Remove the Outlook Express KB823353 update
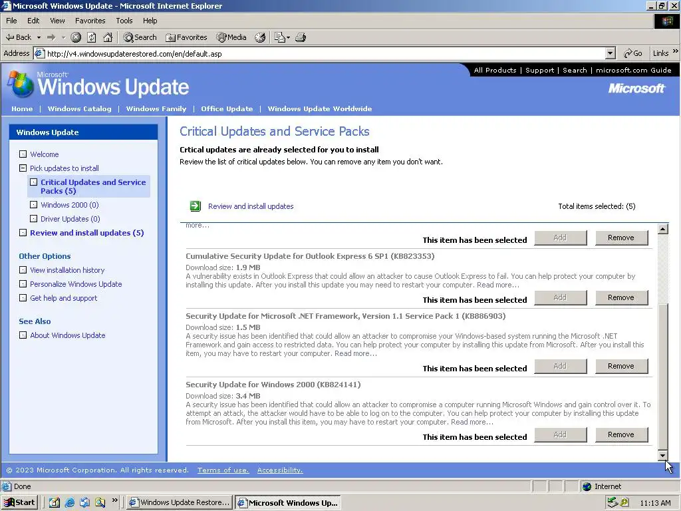681x511 pixels. [x=621, y=297]
